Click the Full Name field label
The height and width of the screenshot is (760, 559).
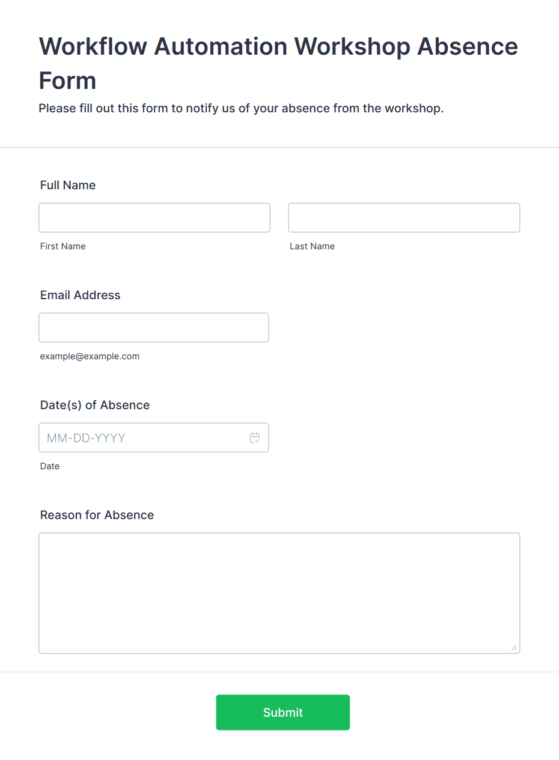[68, 185]
